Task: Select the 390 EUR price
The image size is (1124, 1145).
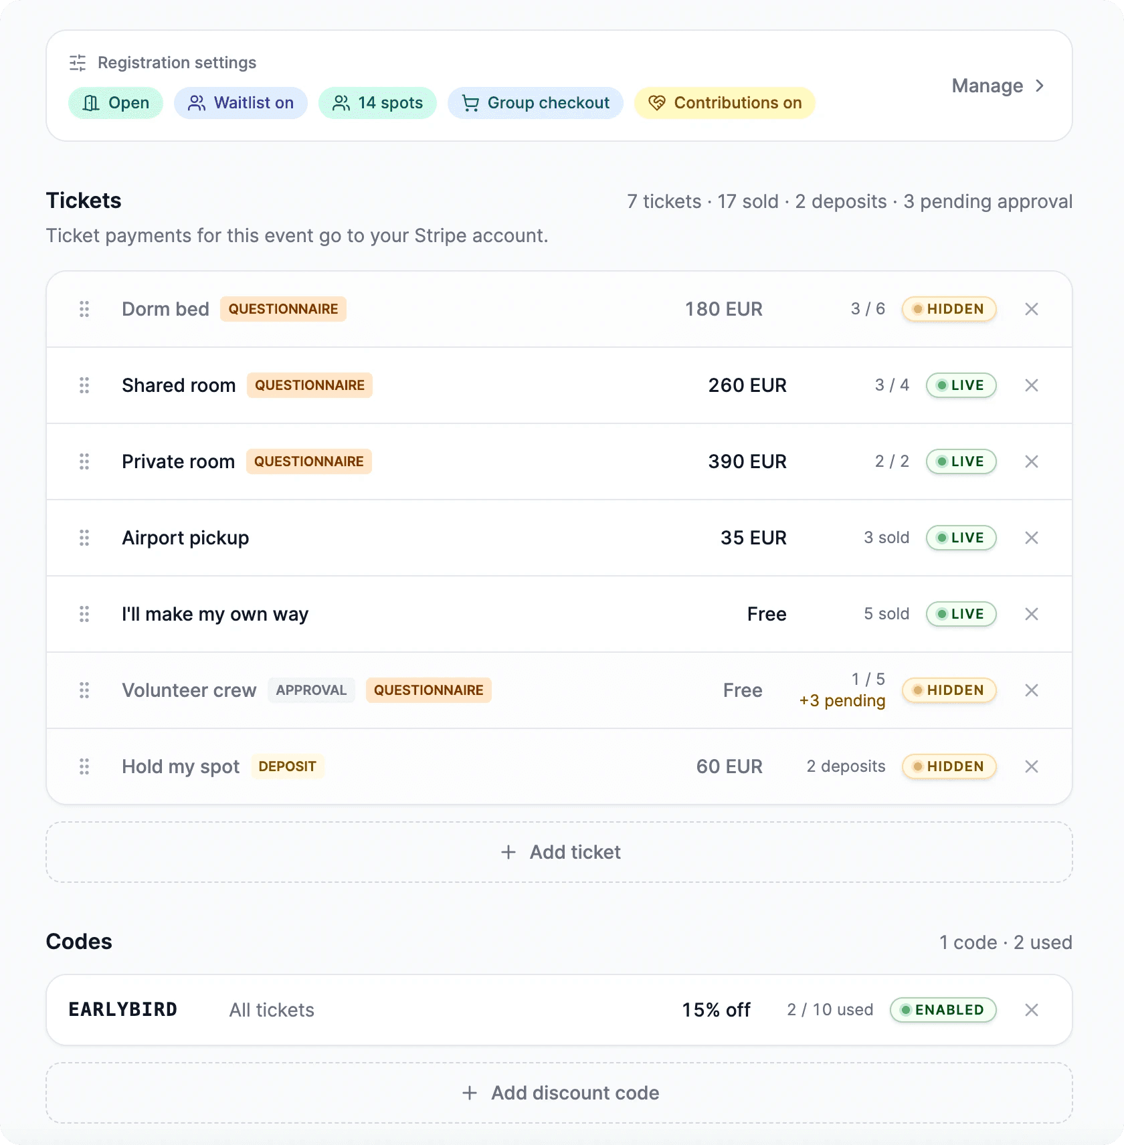Action: click(747, 461)
